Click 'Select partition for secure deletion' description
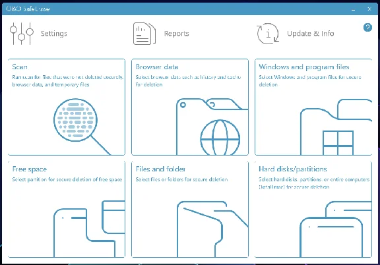This screenshot has height=265, width=380. 67,179
